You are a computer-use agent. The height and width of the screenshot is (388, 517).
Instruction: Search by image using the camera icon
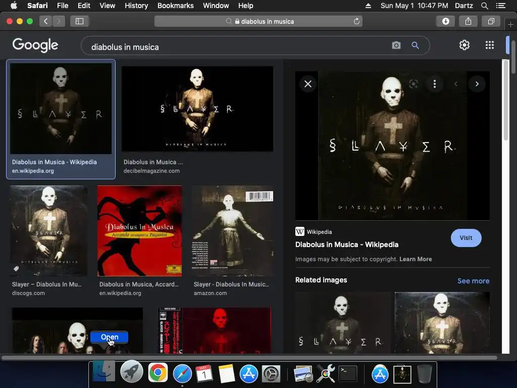(396, 45)
